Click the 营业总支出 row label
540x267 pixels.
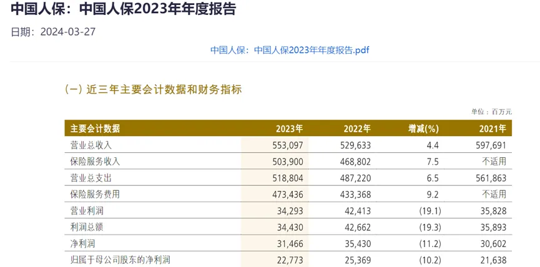pos(91,178)
